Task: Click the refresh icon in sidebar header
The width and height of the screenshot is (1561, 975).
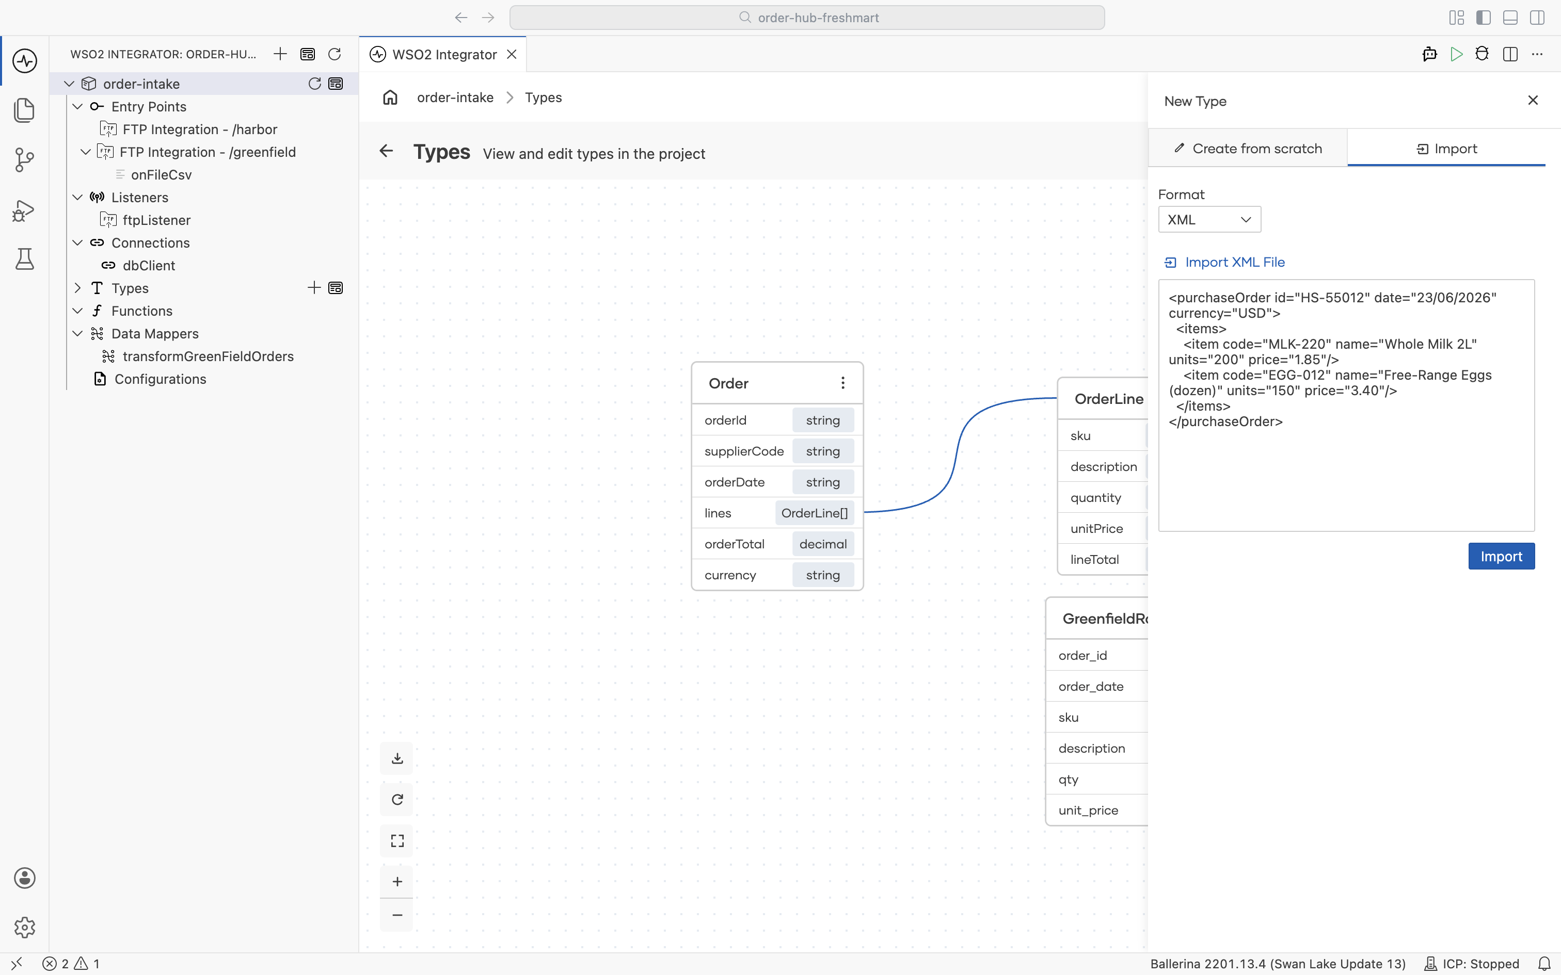Action: pyautogui.click(x=334, y=54)
